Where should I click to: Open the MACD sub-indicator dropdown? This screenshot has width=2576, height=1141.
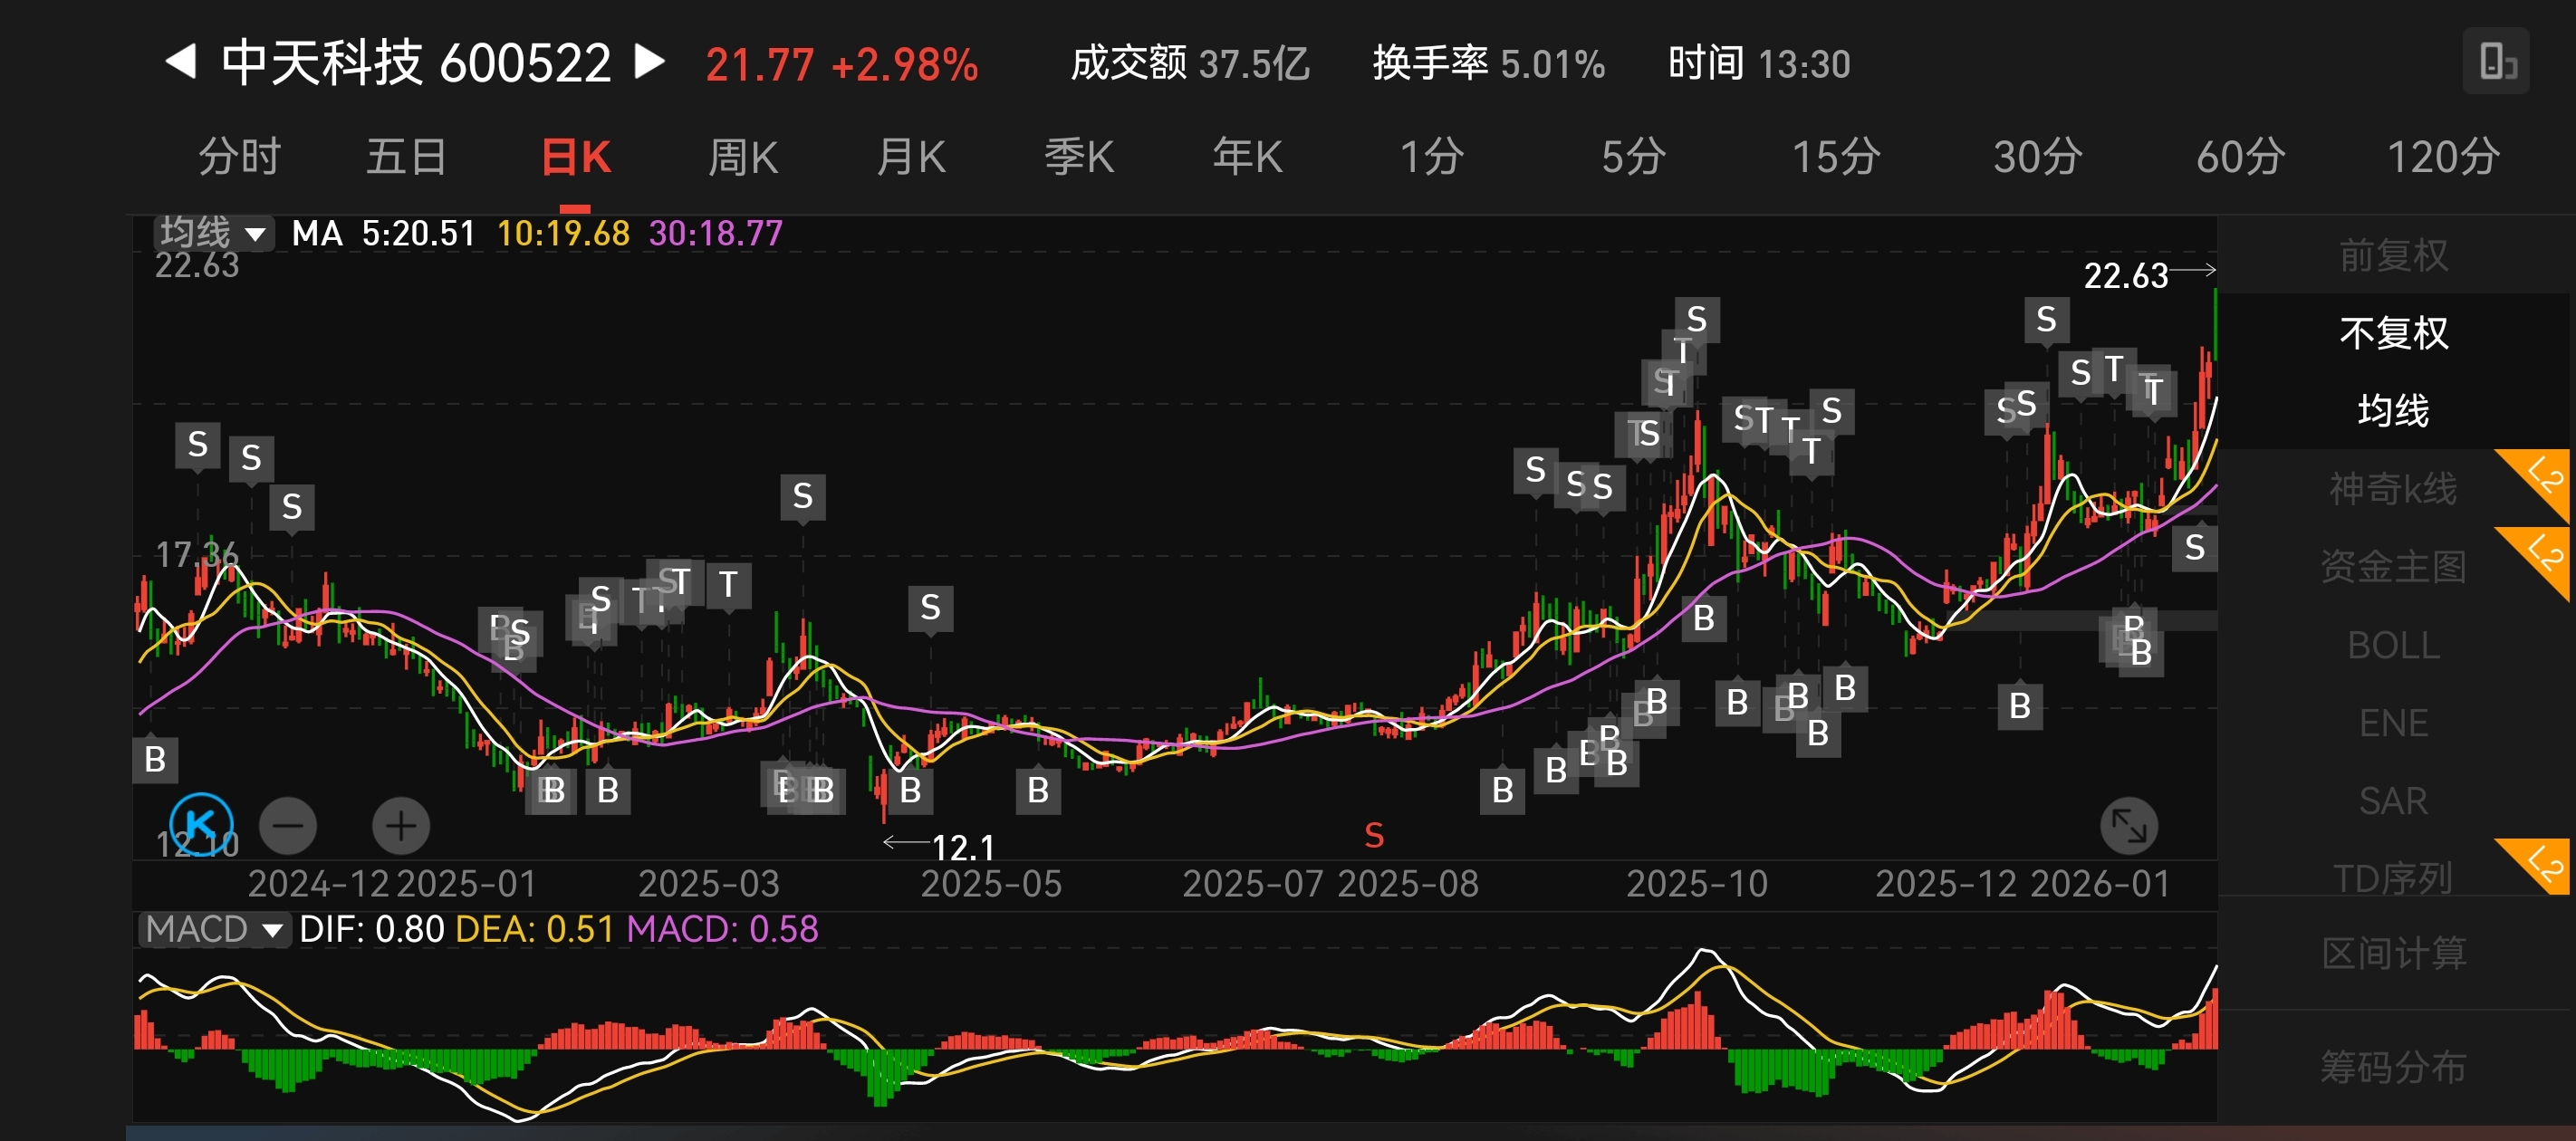point(213,929)
